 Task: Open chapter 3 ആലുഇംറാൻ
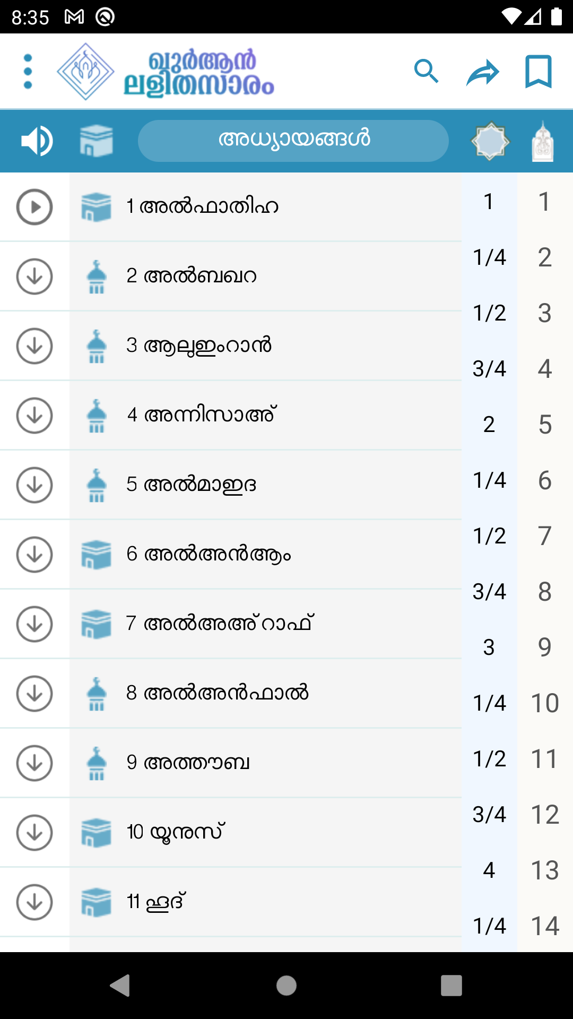[x=265, y=346]
